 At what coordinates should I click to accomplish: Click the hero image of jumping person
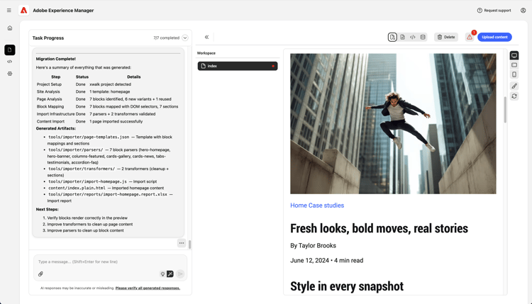pyautogui.click(x=393, y=124)
